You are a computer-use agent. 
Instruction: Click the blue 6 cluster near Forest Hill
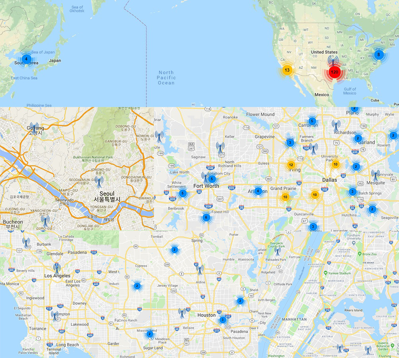[x=206, y=218]
